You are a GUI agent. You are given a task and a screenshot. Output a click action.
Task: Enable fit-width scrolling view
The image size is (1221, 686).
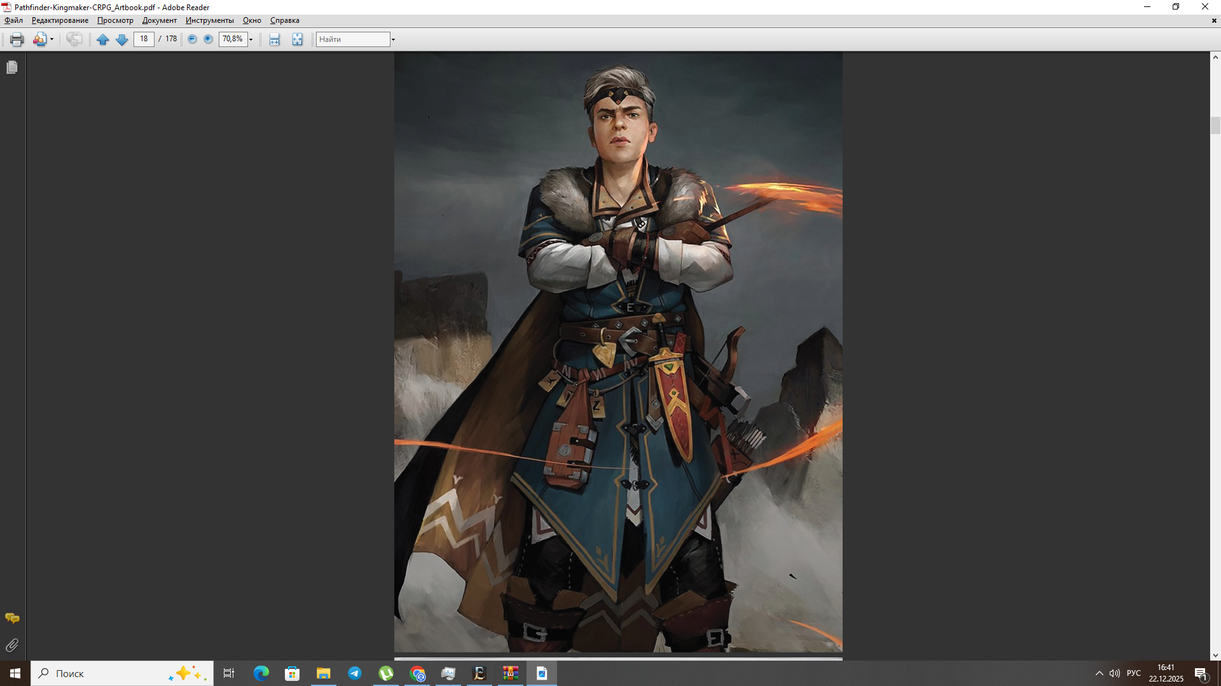pyautogui.click(x=274, y=39)
